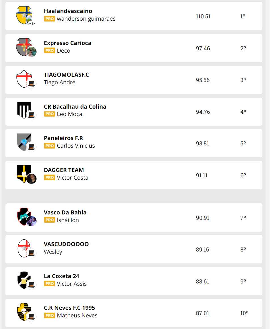Select the C.R Neves F.C 1995 skull shield
The height and width of the screenshot is (329, 270).
pos(23,311)
